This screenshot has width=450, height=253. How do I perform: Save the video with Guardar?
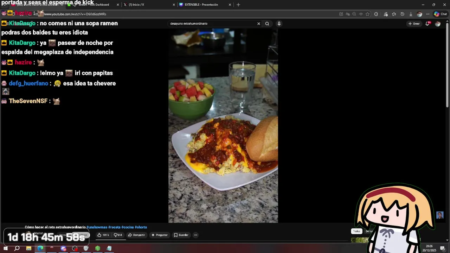pos(181,235)
